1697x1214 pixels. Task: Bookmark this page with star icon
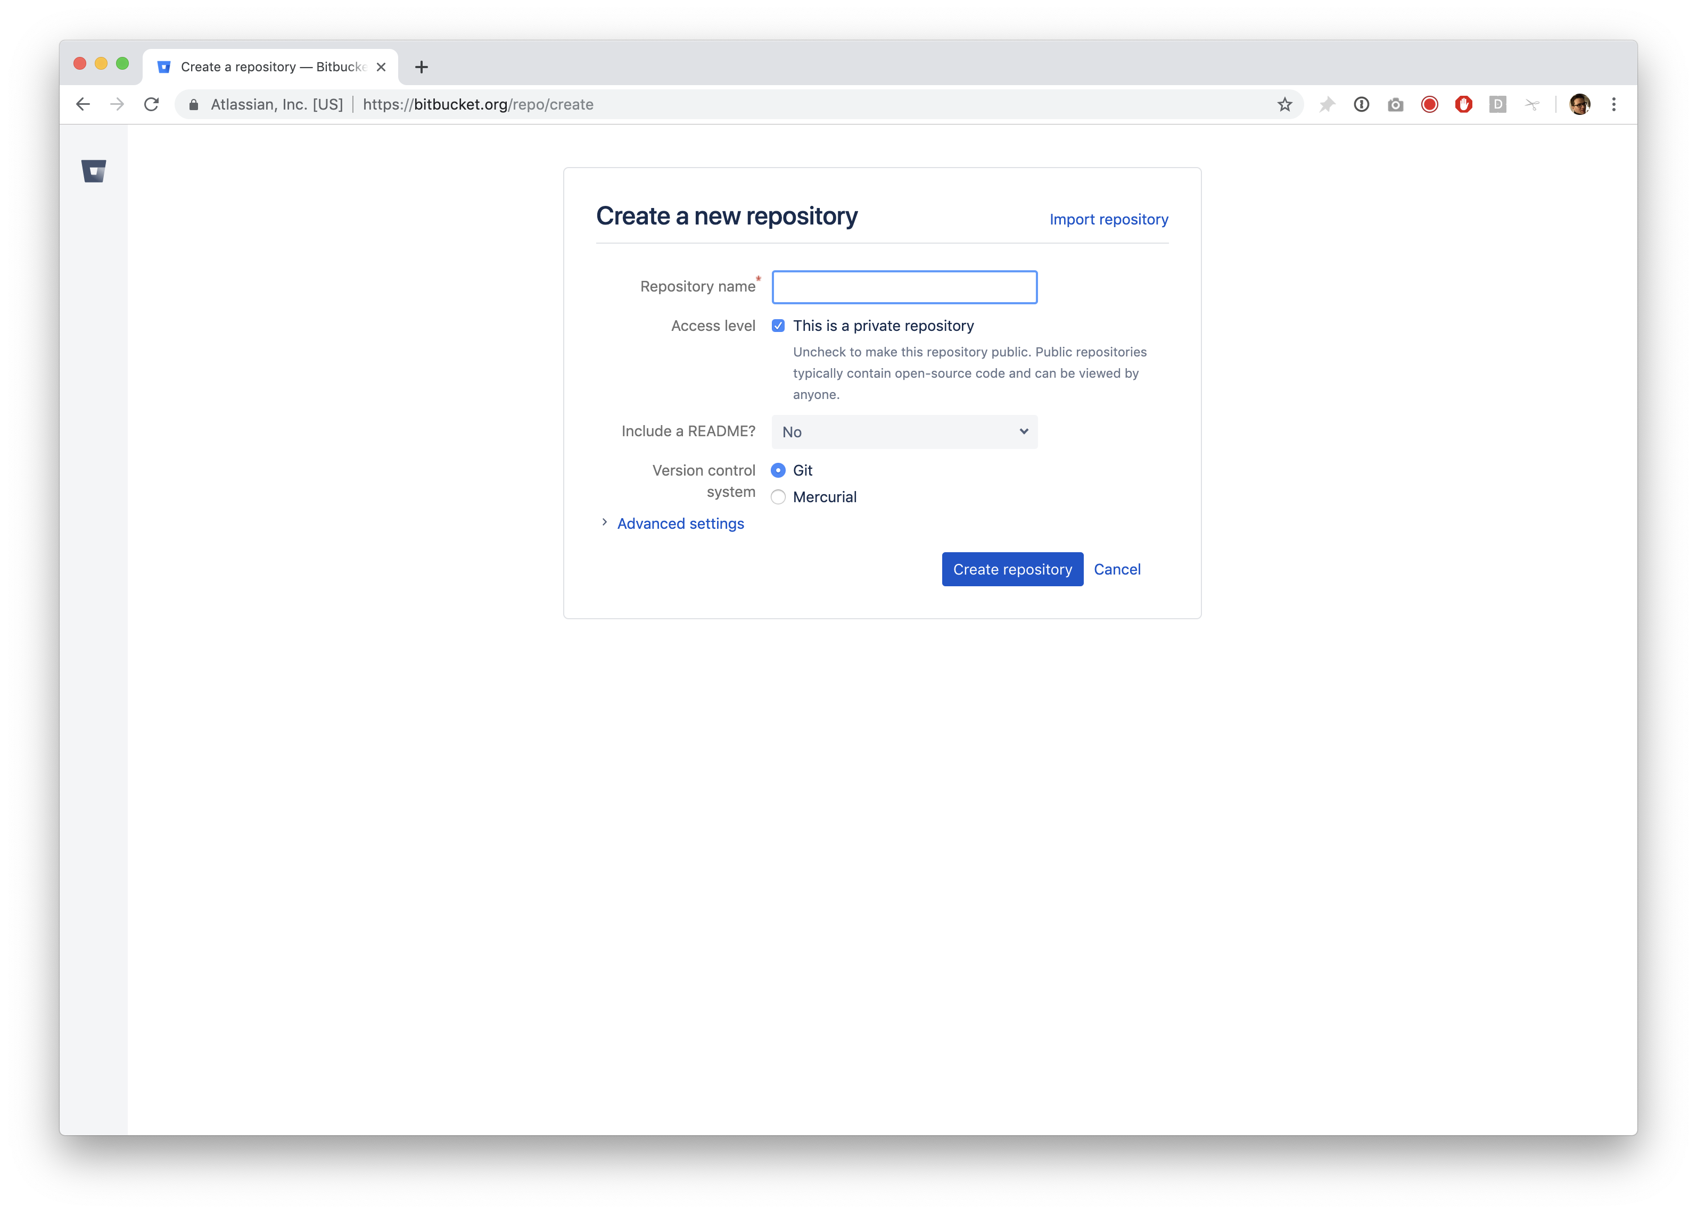[x=1284, y=105]
